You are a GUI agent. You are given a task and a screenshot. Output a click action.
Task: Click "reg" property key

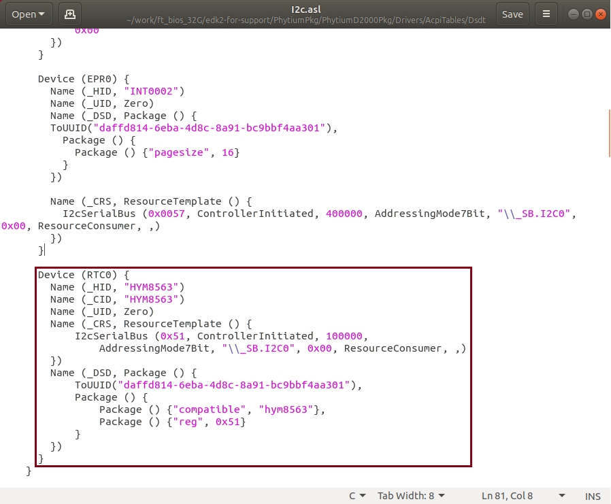pyautogui.click(x=188, y=422)
